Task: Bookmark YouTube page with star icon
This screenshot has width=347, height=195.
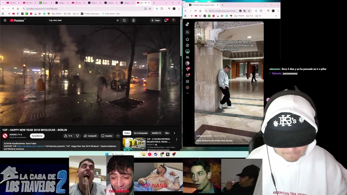Action: [150, 9]
